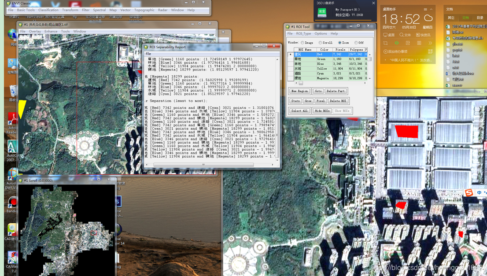Open the 360 U盘助手 green 安全 icon
The image size is (487, 276).
[x=322, y=12]
